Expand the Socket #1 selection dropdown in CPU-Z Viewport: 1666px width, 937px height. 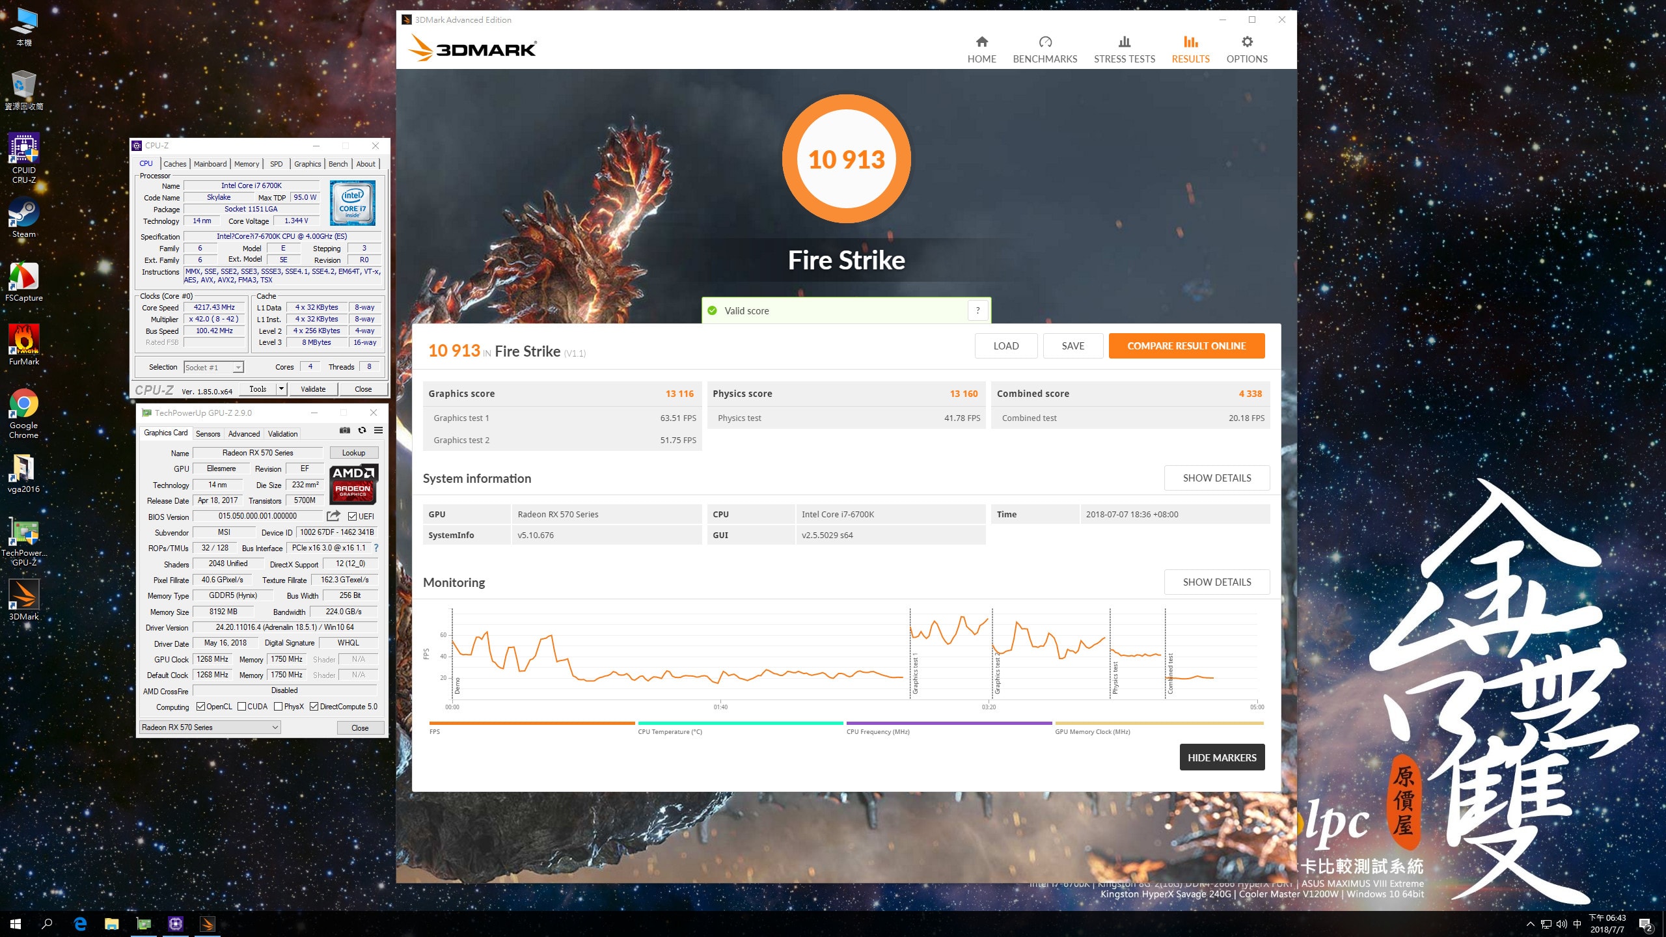point(238,368)
